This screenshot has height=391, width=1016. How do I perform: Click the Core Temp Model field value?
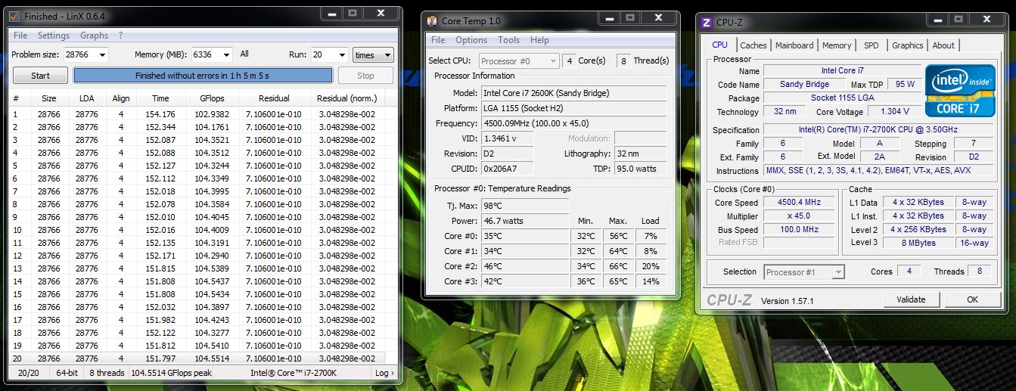[574, 93]
